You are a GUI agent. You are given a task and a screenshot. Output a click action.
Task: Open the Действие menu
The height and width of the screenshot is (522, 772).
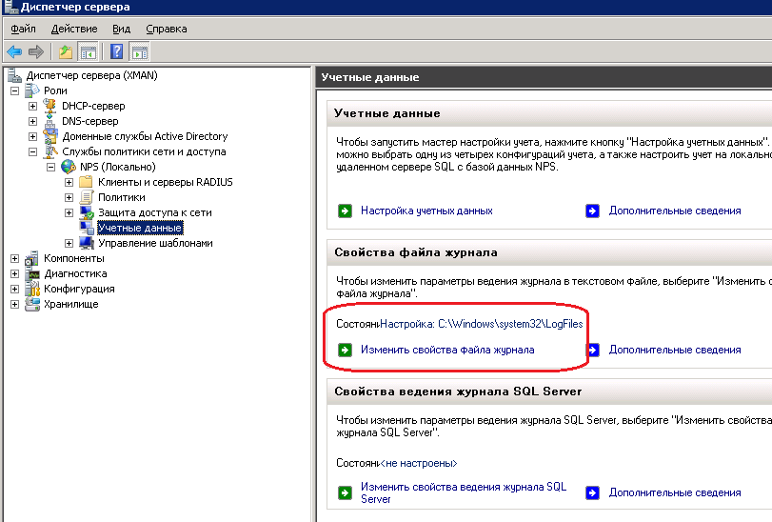point(73,30)
